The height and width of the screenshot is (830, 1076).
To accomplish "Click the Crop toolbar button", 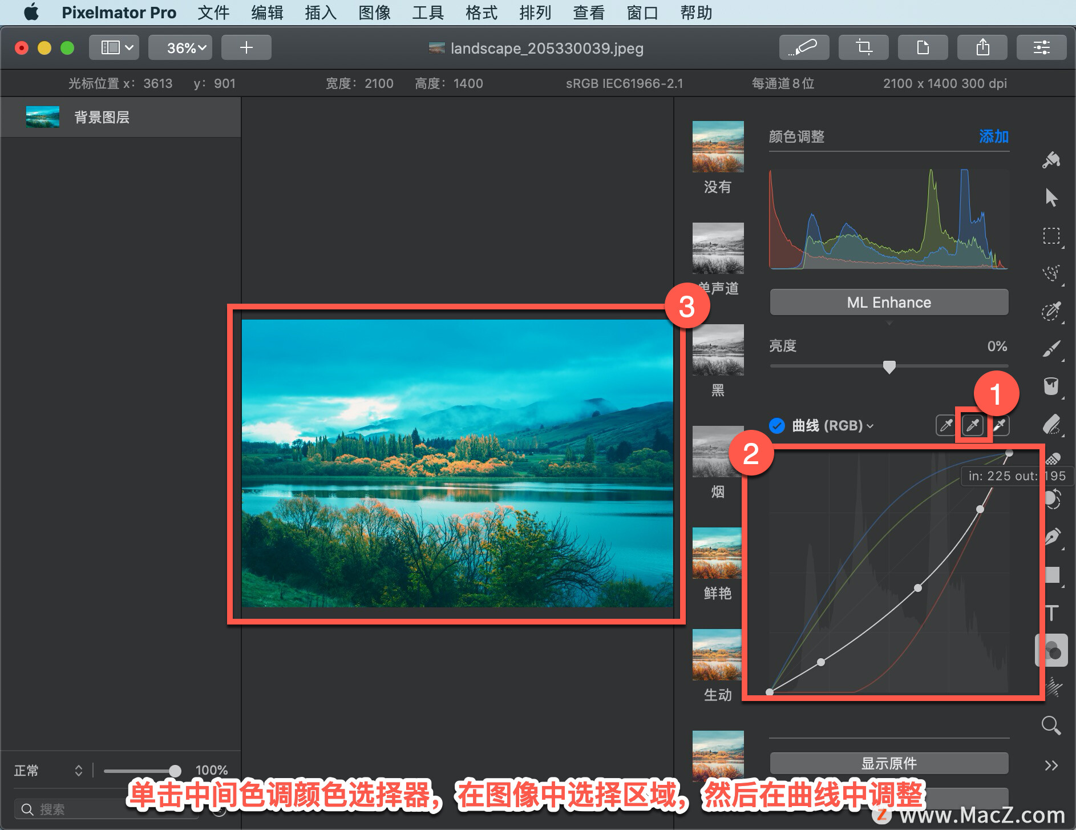I will pyautogui.click(x=863, y=47).
